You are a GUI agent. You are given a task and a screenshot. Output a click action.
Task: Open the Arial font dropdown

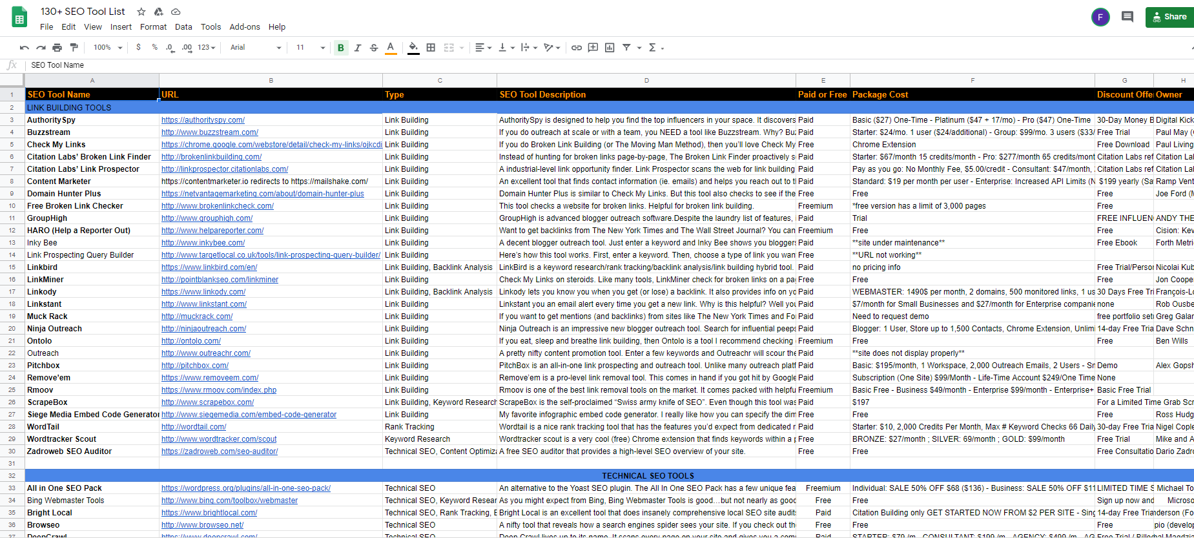(x=256, y=48)
